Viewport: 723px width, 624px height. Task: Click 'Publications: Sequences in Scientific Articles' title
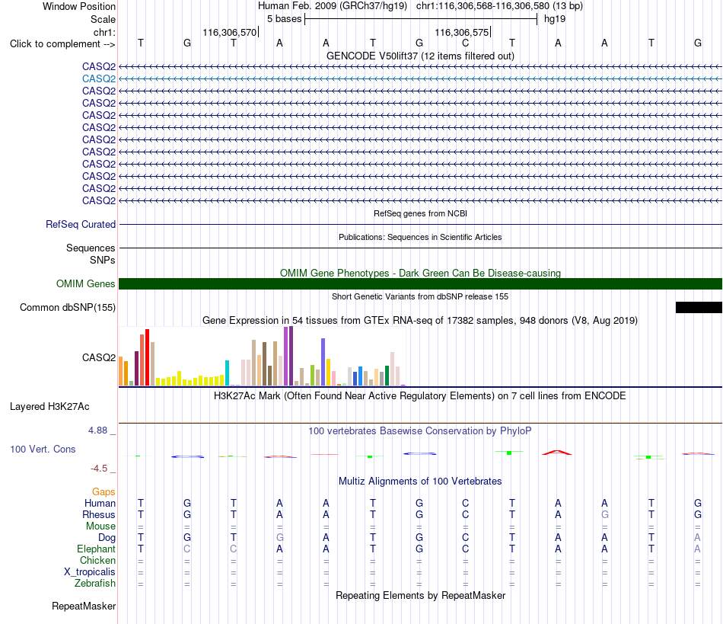tap(420, 237)
